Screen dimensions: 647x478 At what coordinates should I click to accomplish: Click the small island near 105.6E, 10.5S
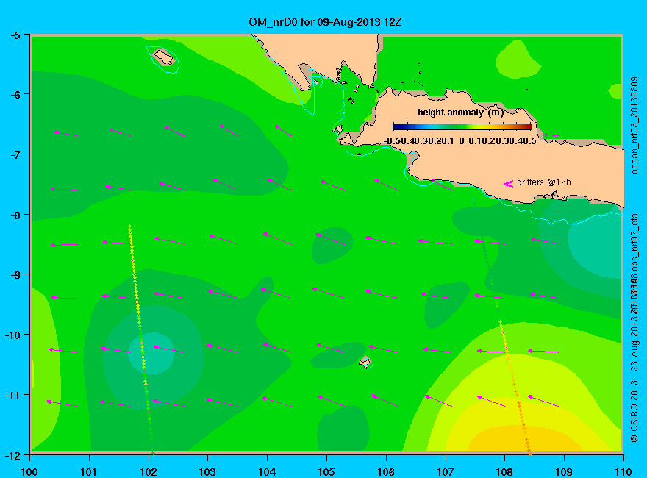point(365,363)
